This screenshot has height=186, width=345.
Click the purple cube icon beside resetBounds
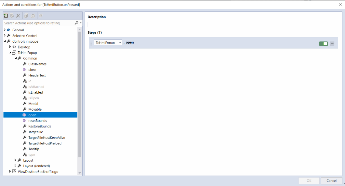tap(24, 121)
